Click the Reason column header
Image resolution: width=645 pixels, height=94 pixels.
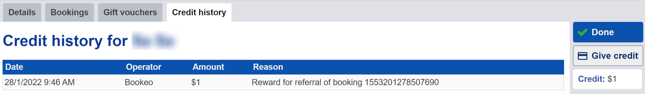click(268, 67)
